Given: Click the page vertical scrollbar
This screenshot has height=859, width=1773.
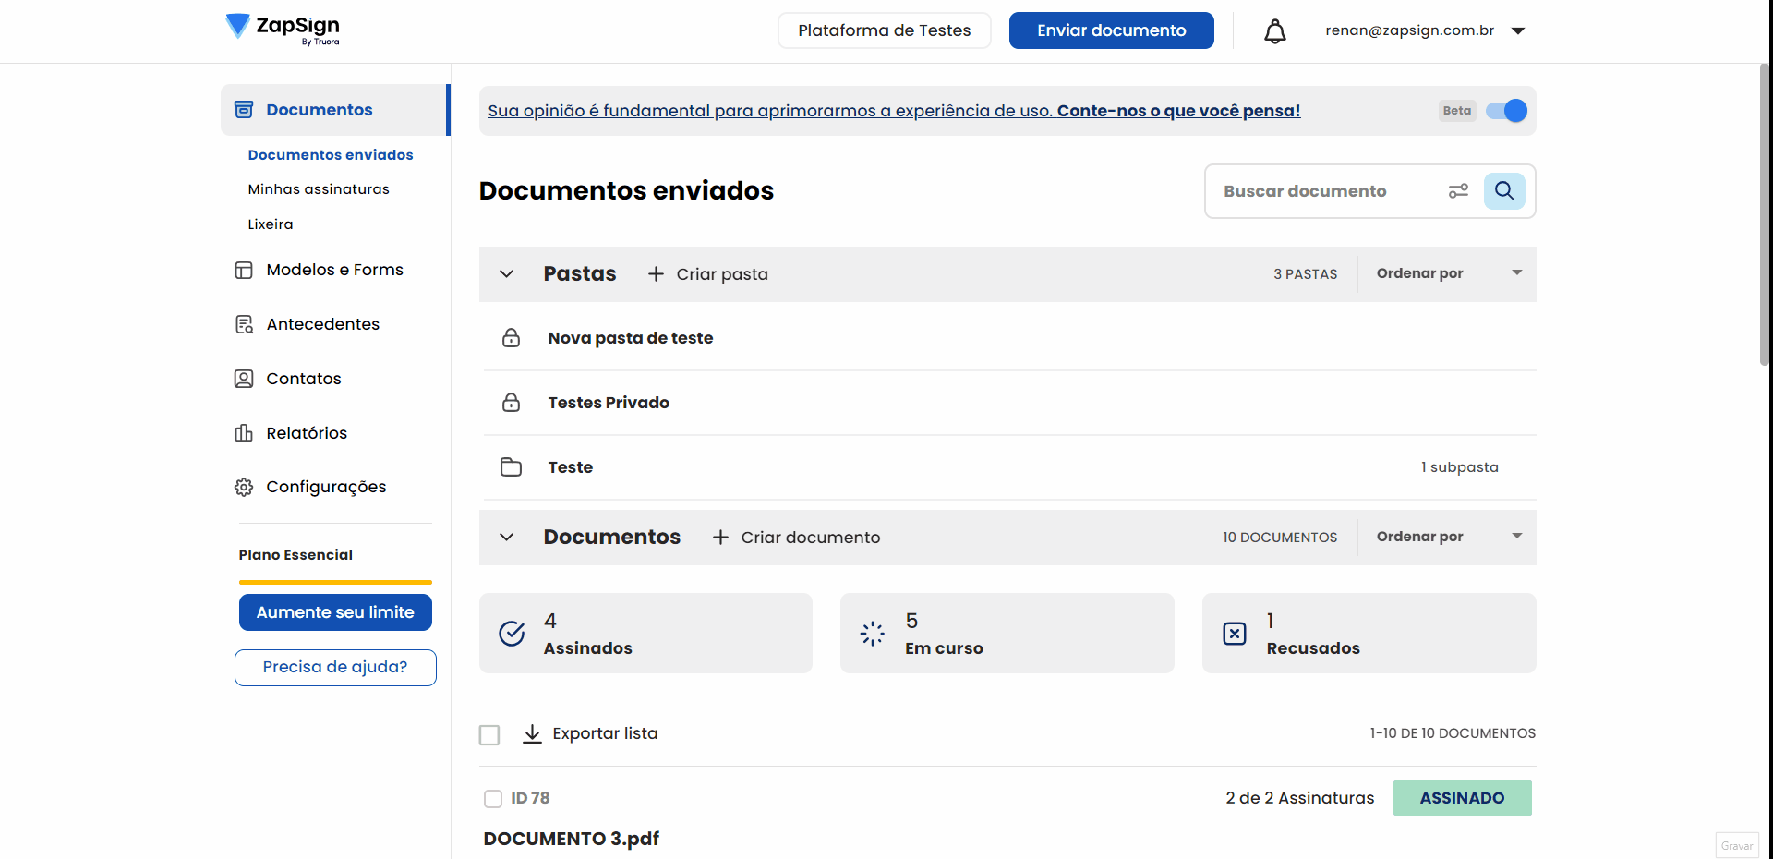Looking at the screenshot, I should 1764,214.
